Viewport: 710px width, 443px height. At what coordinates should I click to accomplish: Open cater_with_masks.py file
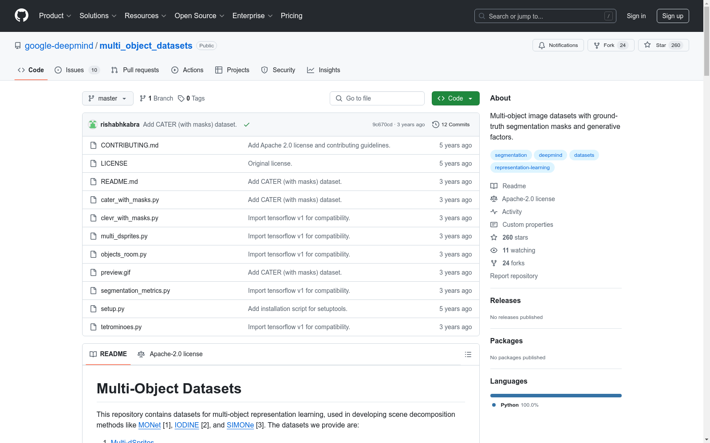click(x=130, y=200)
